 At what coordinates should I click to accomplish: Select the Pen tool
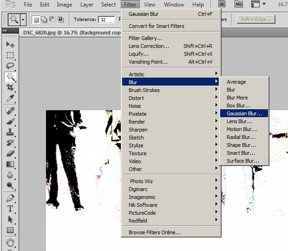coord(10,198)
